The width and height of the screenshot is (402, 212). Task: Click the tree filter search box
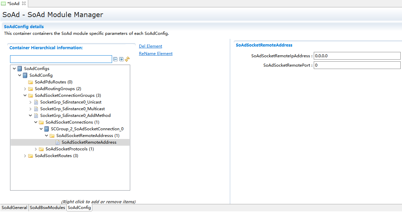61,59
